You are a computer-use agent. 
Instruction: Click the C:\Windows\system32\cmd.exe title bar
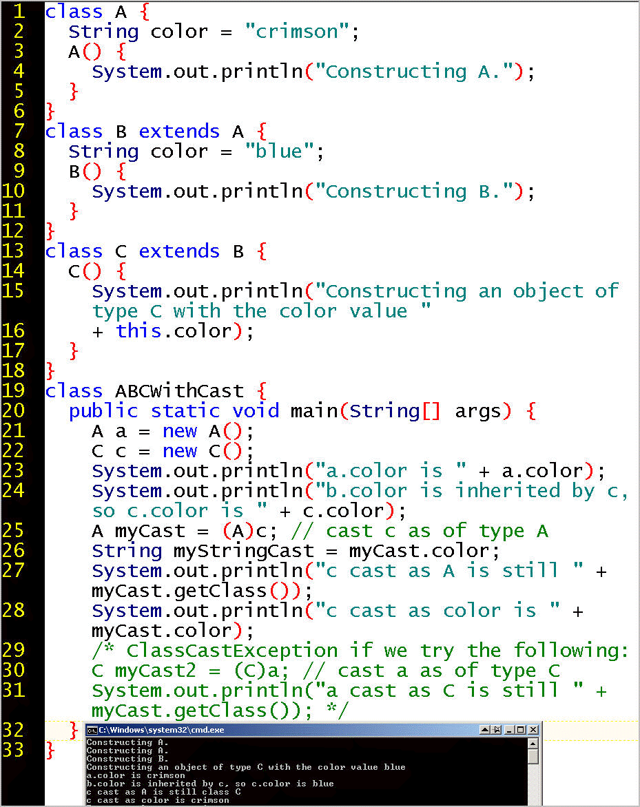314,730
